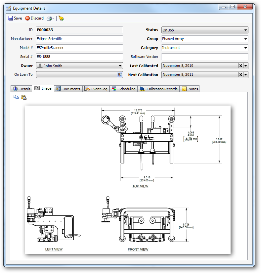Click the Model # field ESProfileScanner
261x273 pixels.
click(79, 48)
